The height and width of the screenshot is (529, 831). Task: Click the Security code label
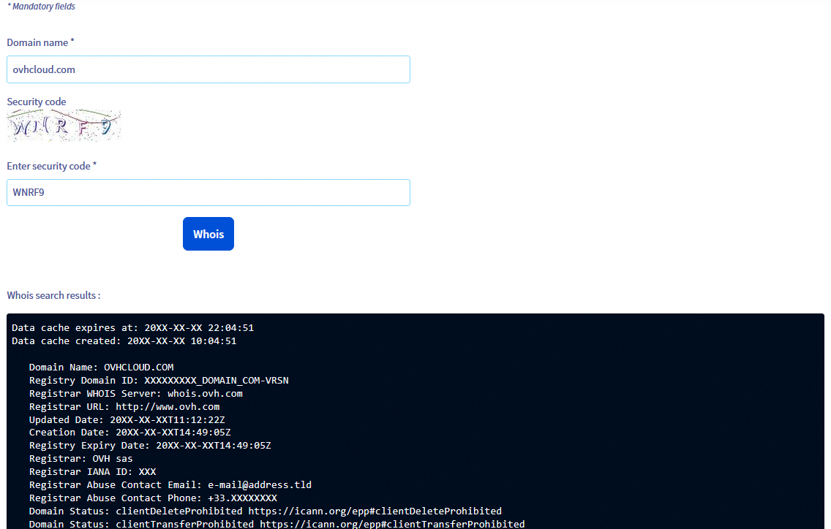pos(36,102)
